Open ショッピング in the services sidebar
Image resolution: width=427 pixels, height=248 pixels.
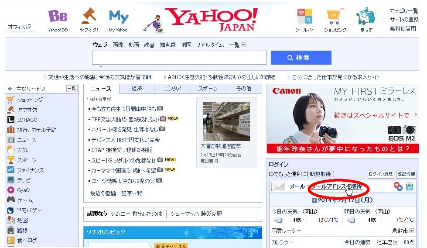click(x=30, y=100)
